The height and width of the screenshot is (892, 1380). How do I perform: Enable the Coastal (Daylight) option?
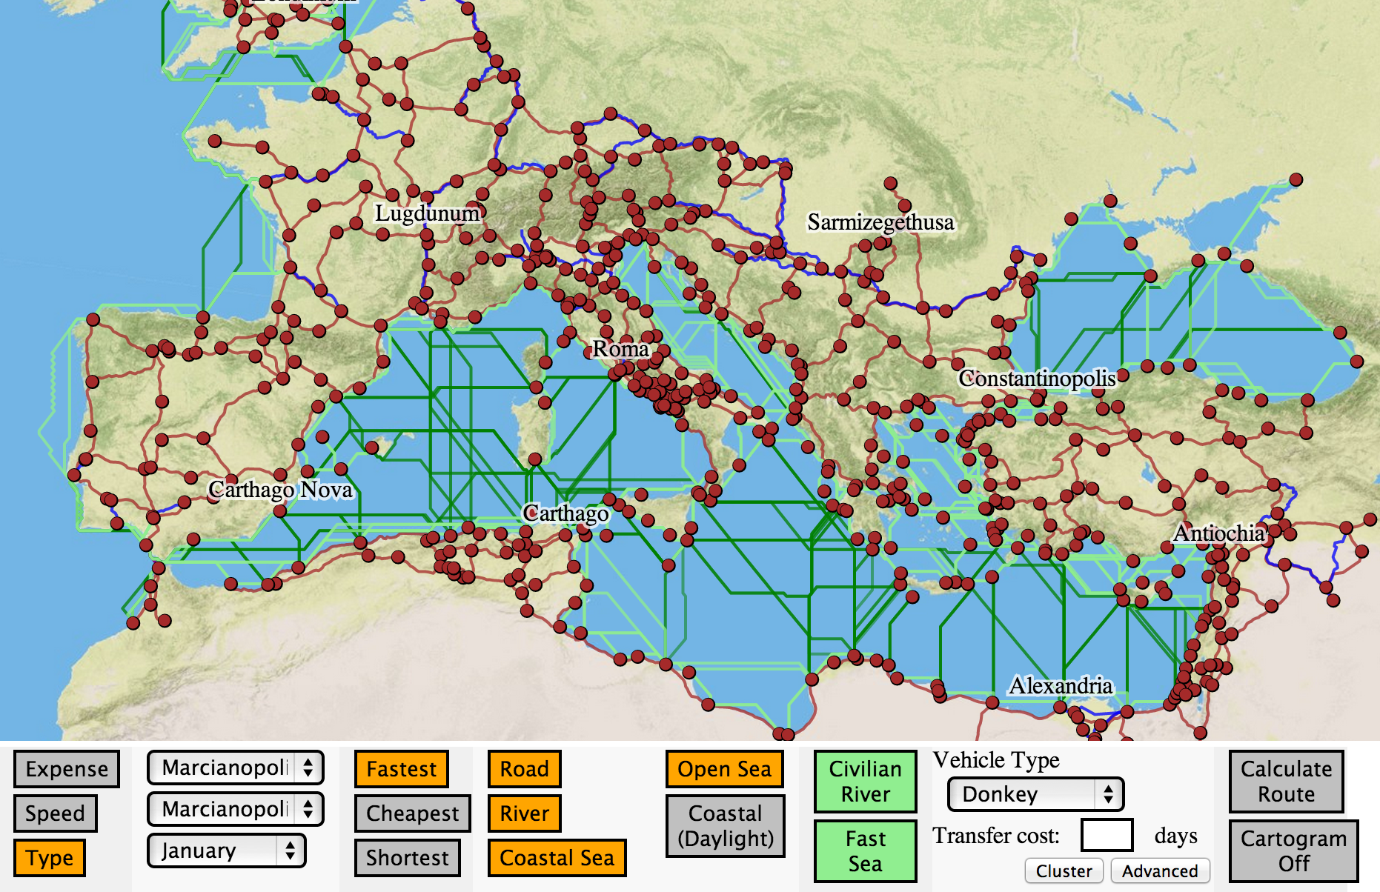click(726, 826)
